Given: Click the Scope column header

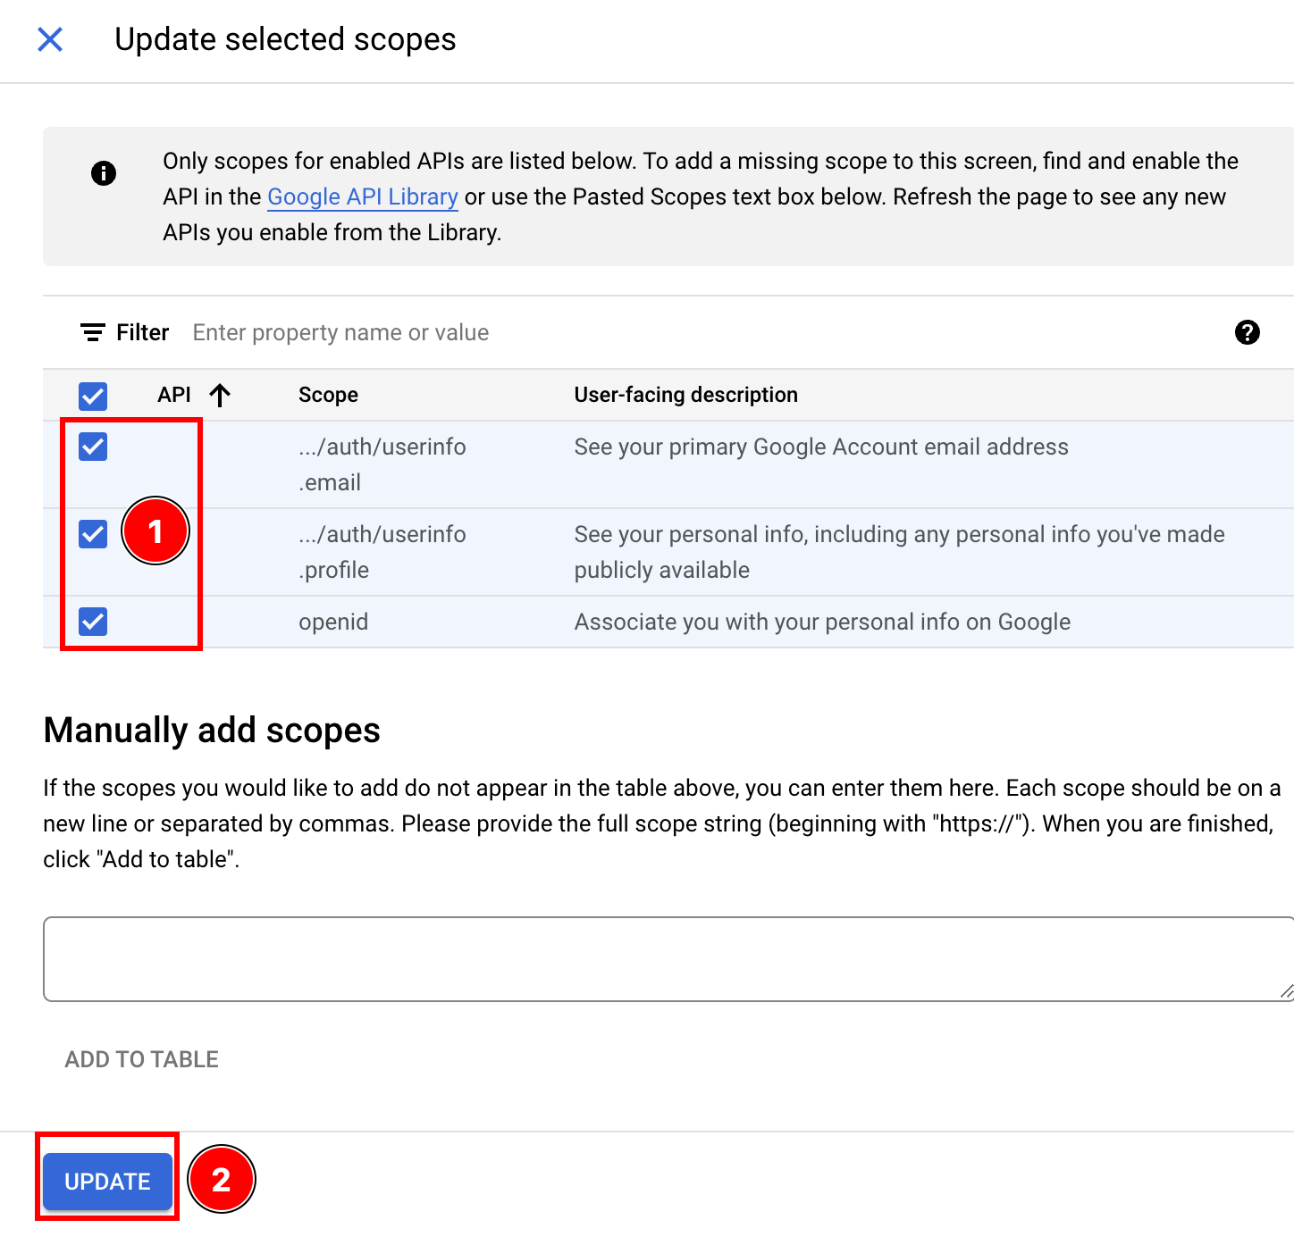Looking at the screenshot, I should coord(328,394).
